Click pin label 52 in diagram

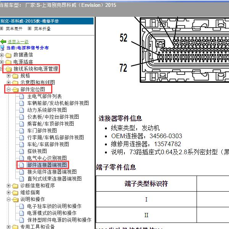pyautogui.click(x=124, y=38)
